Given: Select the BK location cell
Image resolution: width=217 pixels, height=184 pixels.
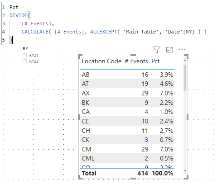Looking at the screenshot, I should (x=86, y=103).
